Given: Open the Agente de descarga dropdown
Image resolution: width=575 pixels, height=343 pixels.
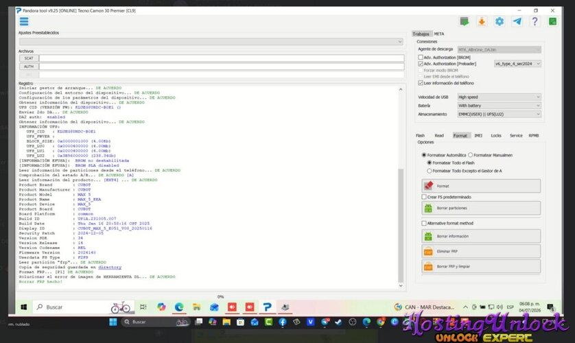Looking at the screenshot, I should point(499,49).
